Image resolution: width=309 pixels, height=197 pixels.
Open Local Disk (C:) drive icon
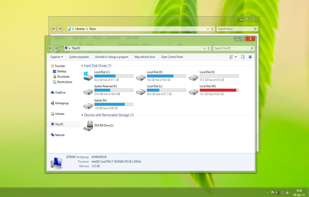click(88, 76)
